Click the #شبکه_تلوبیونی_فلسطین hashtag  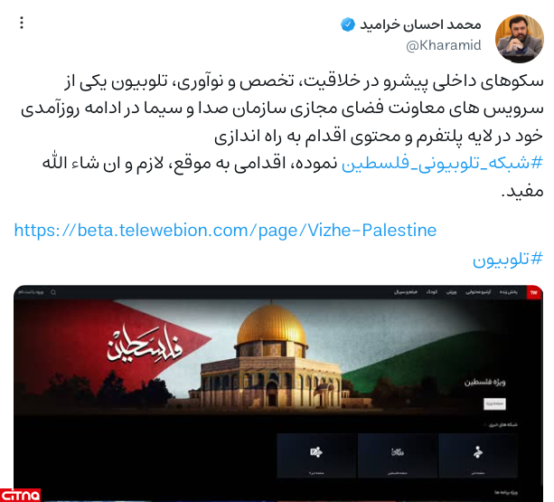coord(442,164)
